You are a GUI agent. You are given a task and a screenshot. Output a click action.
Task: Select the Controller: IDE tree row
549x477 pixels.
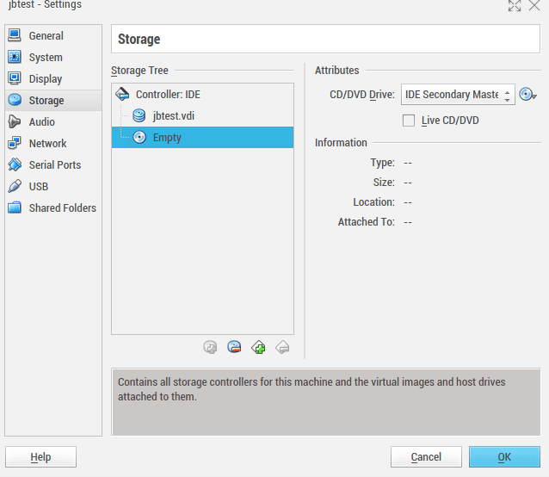(x=203, y=94)
